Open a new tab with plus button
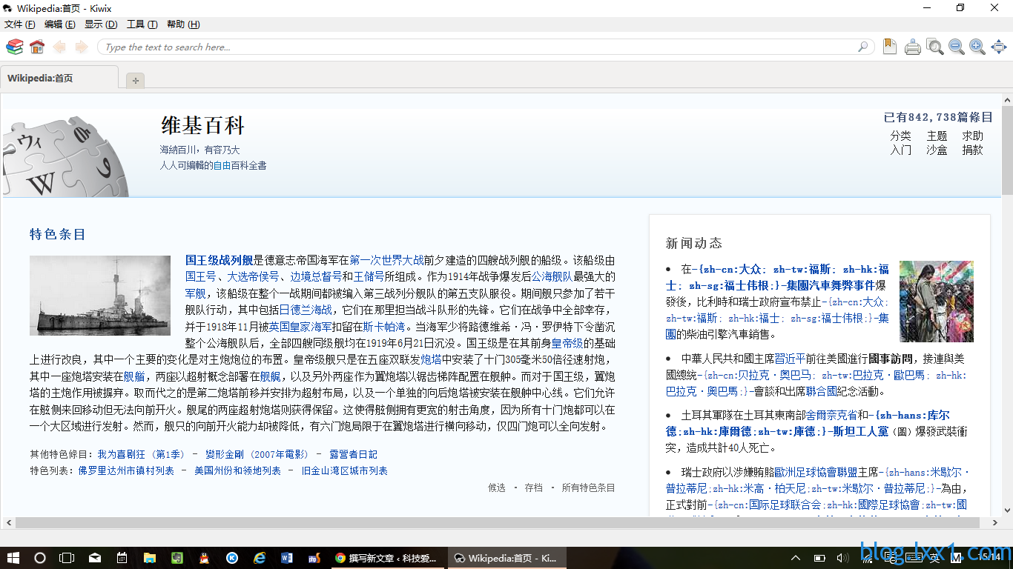The image size is (1013, 569). coord(135,80)
